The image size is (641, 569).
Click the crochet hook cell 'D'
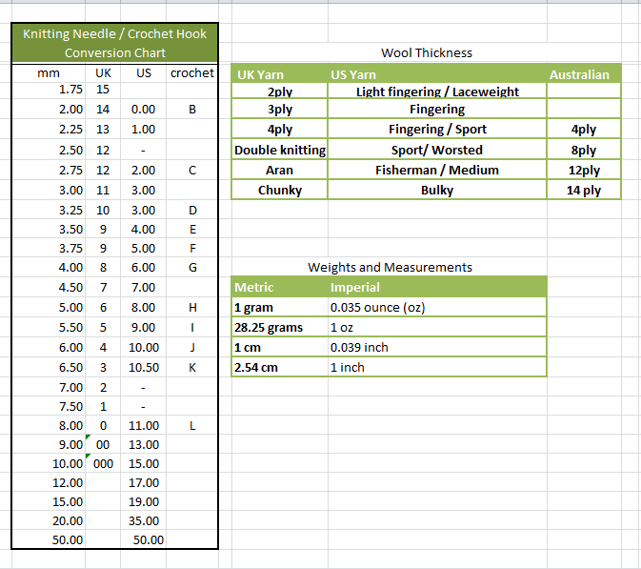(192, 211)
